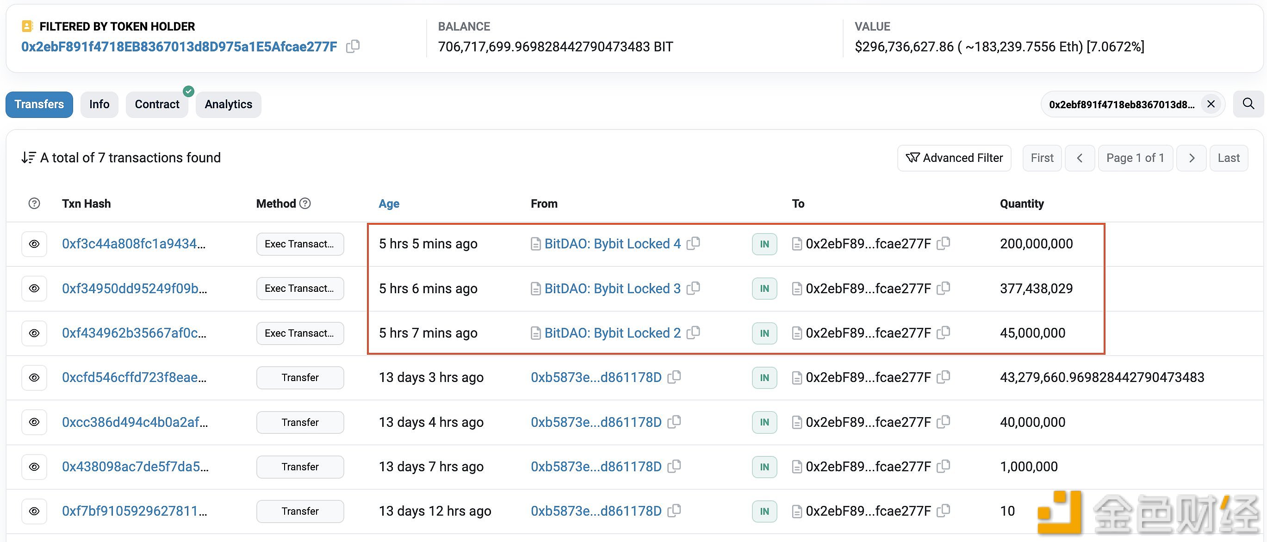Viewport: 1267px width, 542px height.
Task: Copy BitDAO: Bybit Locked 3 address
Action: click(694, 288)
